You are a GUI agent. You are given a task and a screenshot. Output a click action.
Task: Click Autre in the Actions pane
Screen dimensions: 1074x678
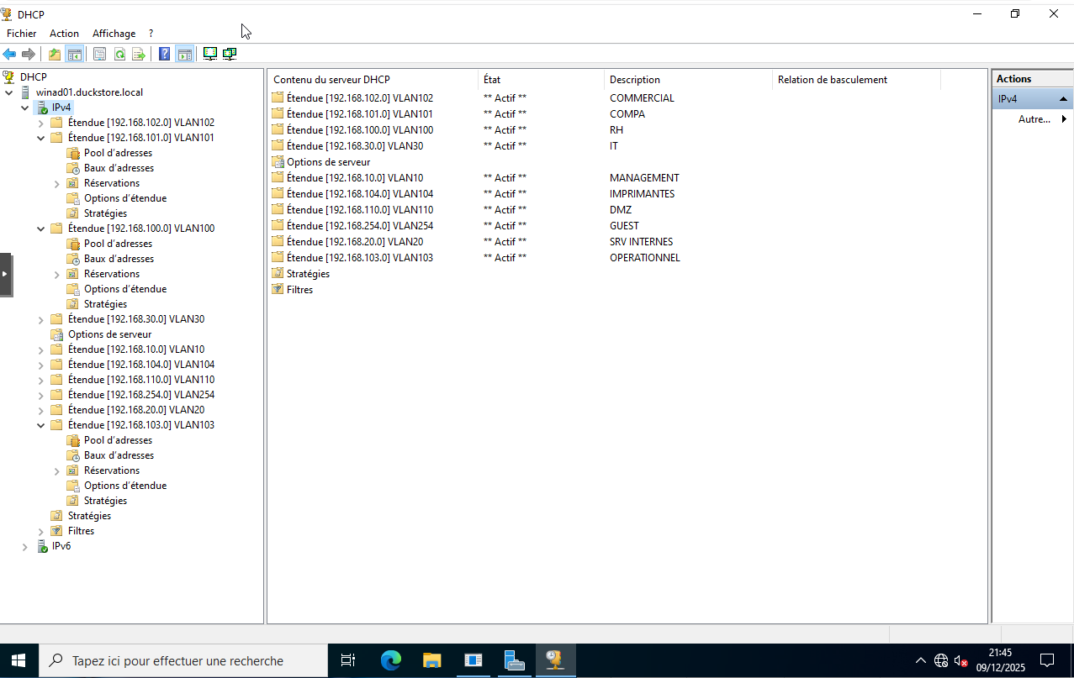coord(1034,119)
